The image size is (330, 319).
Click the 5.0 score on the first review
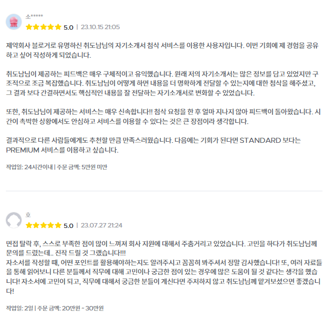[x=68, y=27]
